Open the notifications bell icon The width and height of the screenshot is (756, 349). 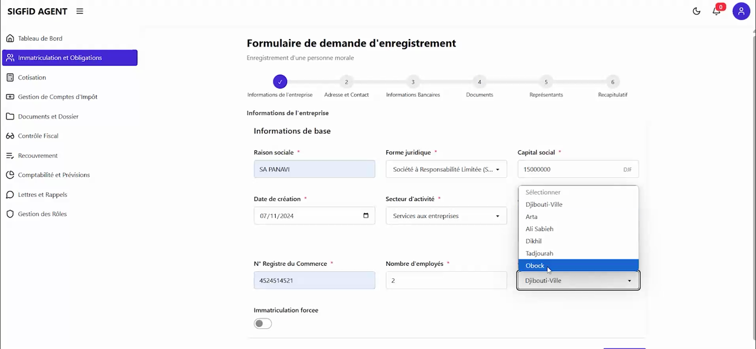pos(716,11)
